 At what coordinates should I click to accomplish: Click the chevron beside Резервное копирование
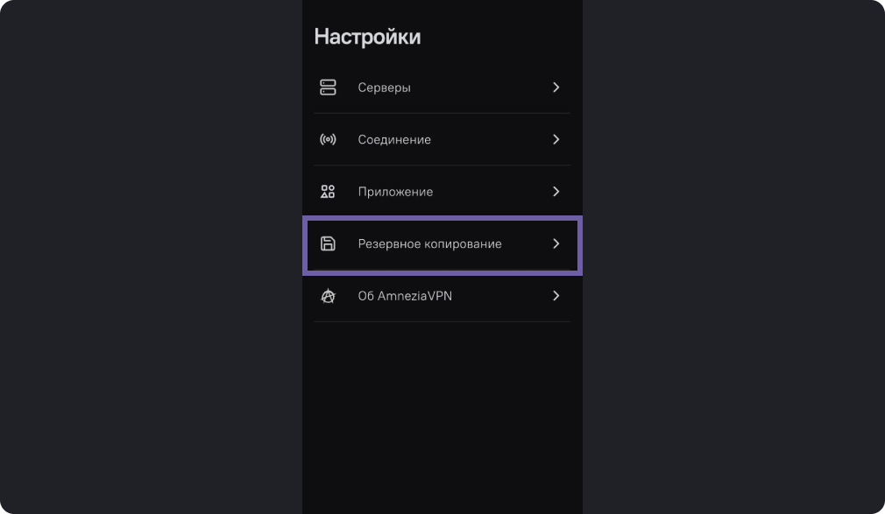click(556, 243)
